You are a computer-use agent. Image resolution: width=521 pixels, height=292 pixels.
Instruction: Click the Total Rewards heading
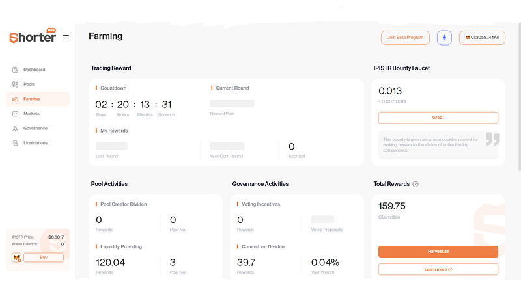click(391, 184)
